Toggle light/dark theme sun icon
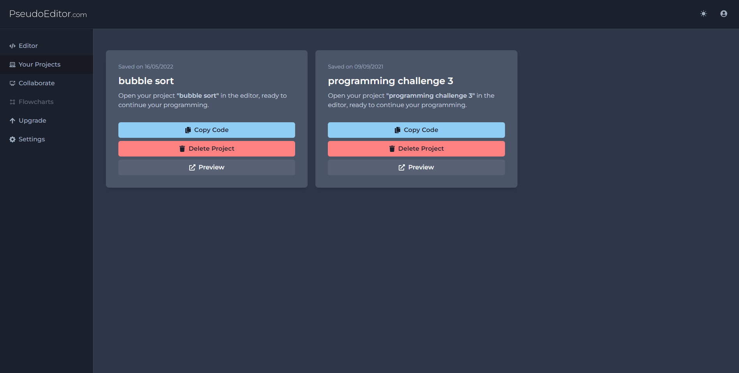The height and width of the screenshot is (373, 739). click(x=704, y=14)
